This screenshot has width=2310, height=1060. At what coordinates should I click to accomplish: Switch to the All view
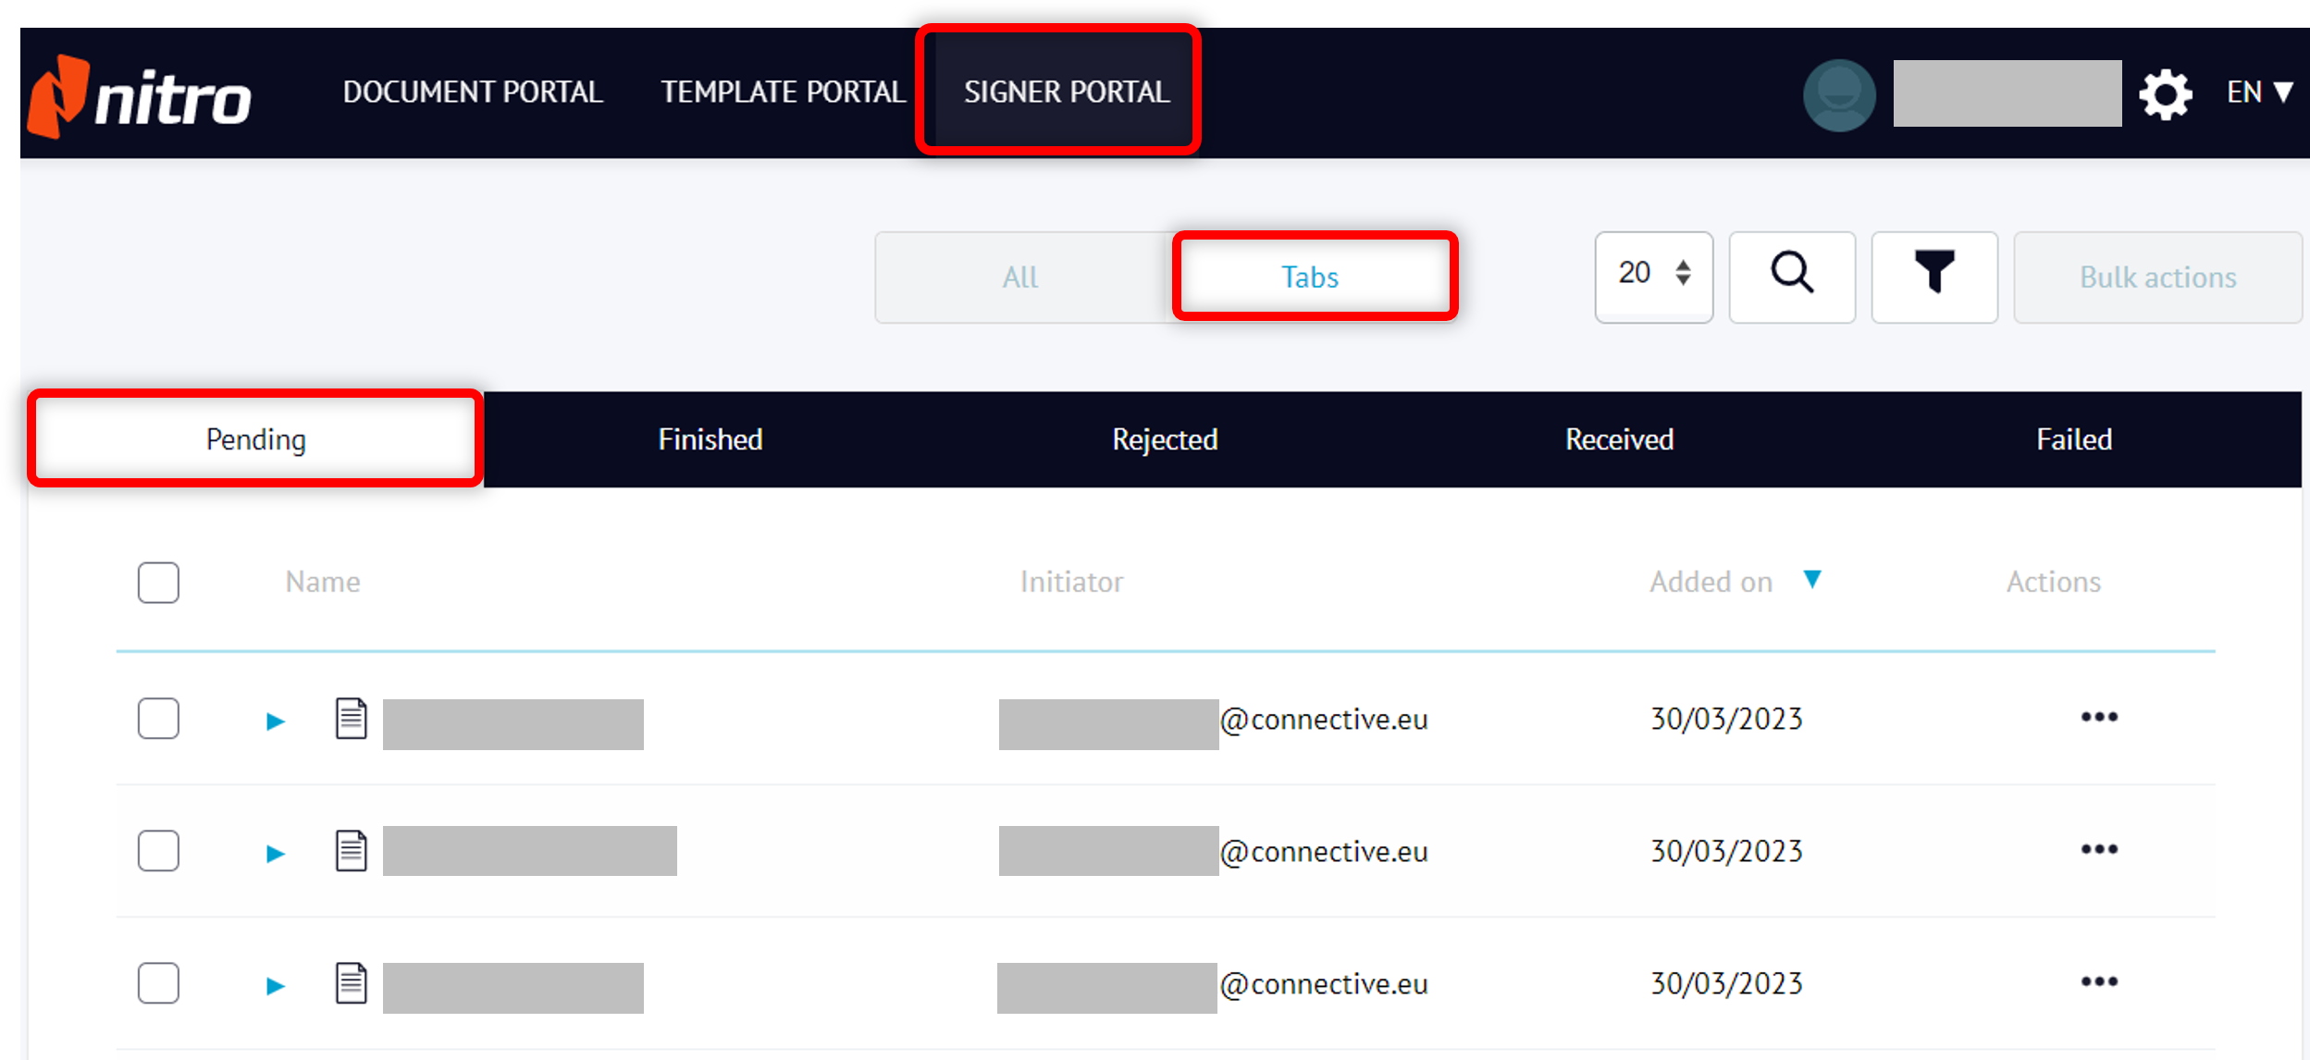tap(1020, 277)
